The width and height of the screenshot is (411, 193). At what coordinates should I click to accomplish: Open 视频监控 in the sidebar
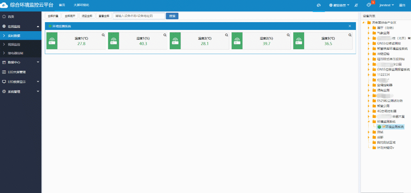tap(21, 44)
